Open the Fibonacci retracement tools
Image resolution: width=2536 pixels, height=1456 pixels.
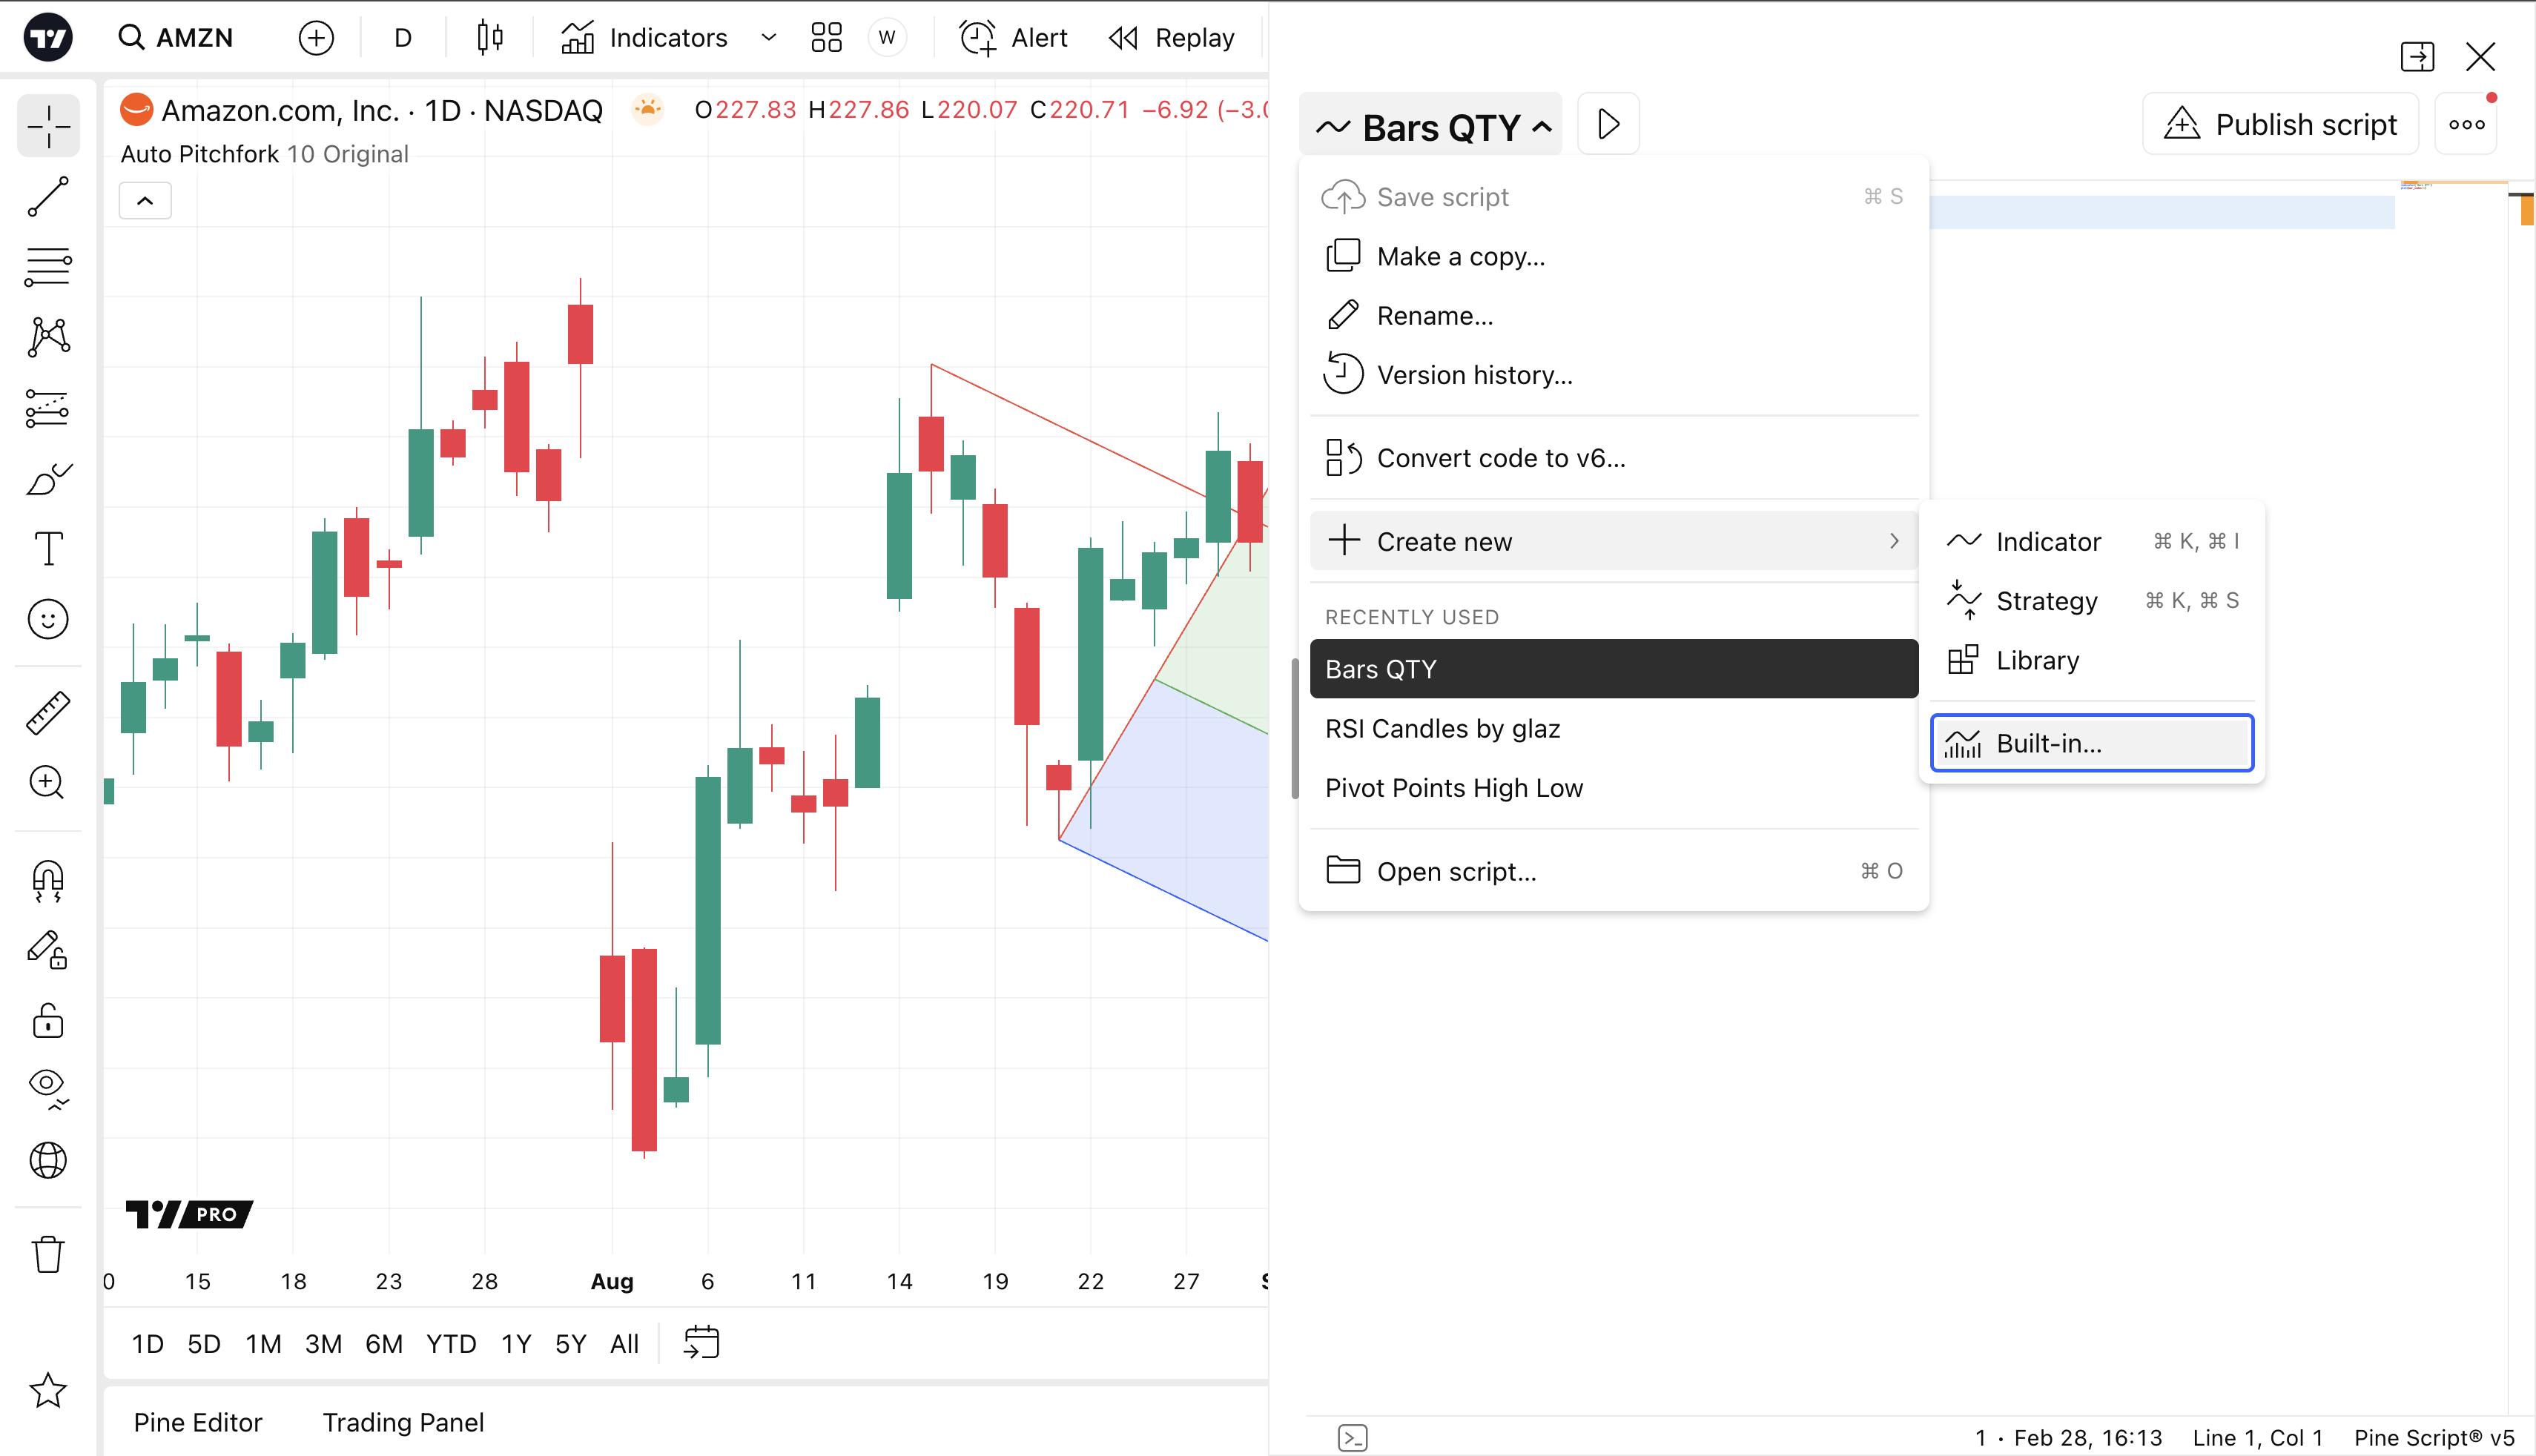48,267
